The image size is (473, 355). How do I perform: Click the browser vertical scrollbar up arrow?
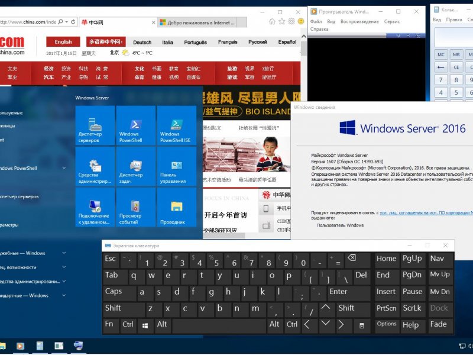304,37
